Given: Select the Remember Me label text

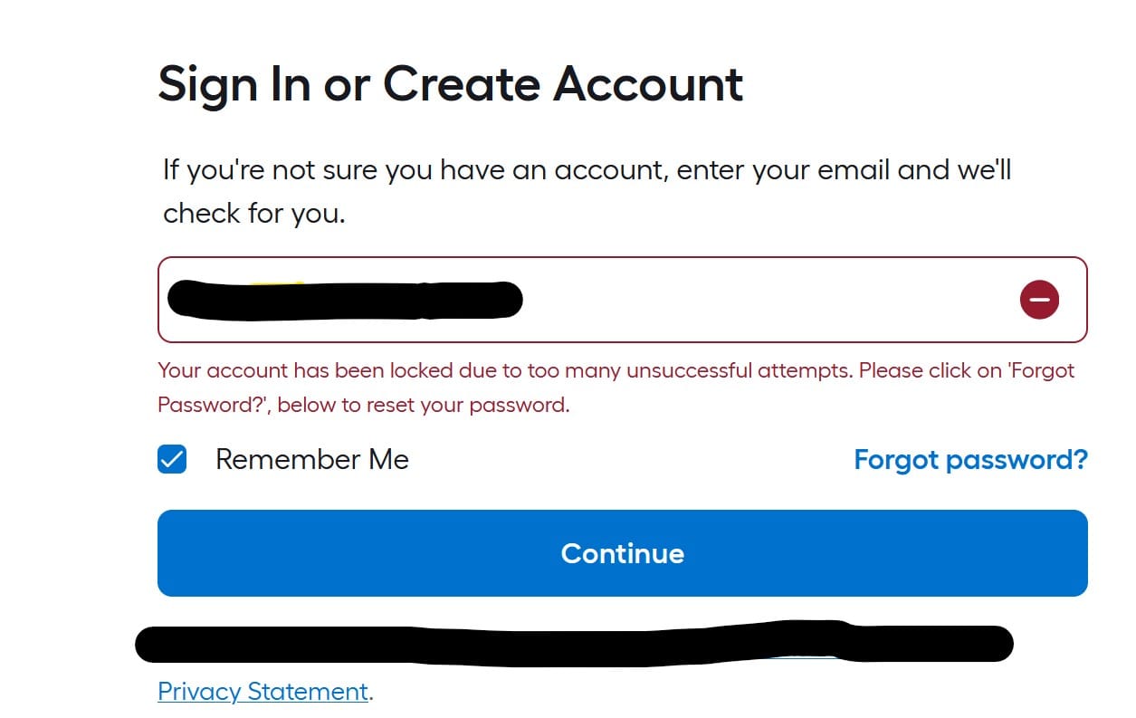Looking at the screenshot, I should pos(312,460).
